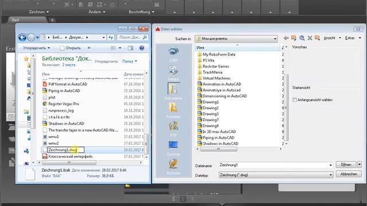Click the blue Back arrow in Explorer window
The height and width of the screenshot is (206, 367).
click(22, 37)
